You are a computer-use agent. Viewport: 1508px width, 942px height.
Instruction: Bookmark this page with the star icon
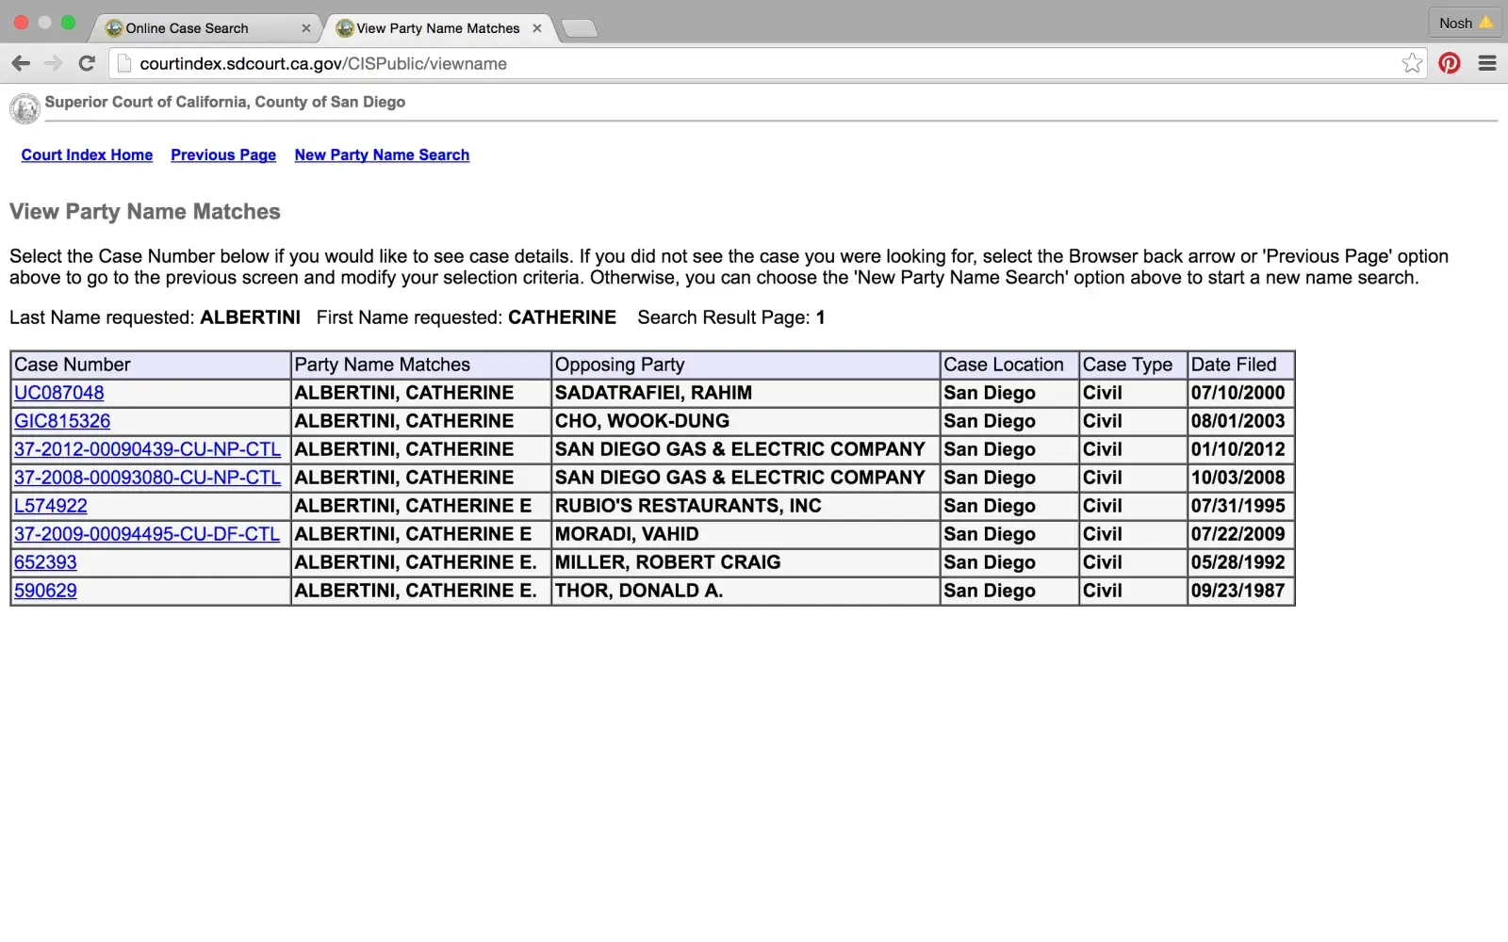coord(1411,63)
